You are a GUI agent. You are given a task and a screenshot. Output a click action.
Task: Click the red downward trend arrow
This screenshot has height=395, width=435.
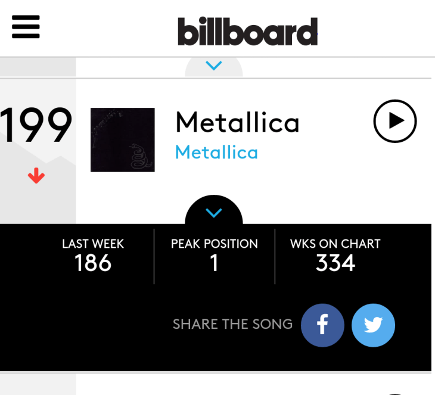point(36,175)
